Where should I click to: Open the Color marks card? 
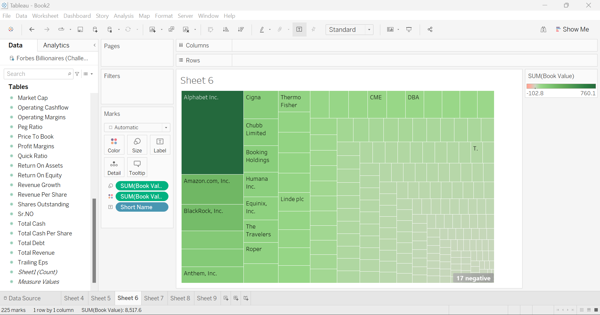114,145
